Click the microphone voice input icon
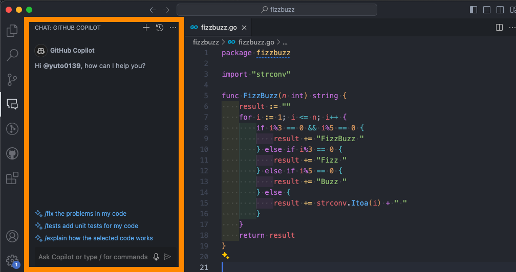Screen dimensions: 516x272 point(156,257)
